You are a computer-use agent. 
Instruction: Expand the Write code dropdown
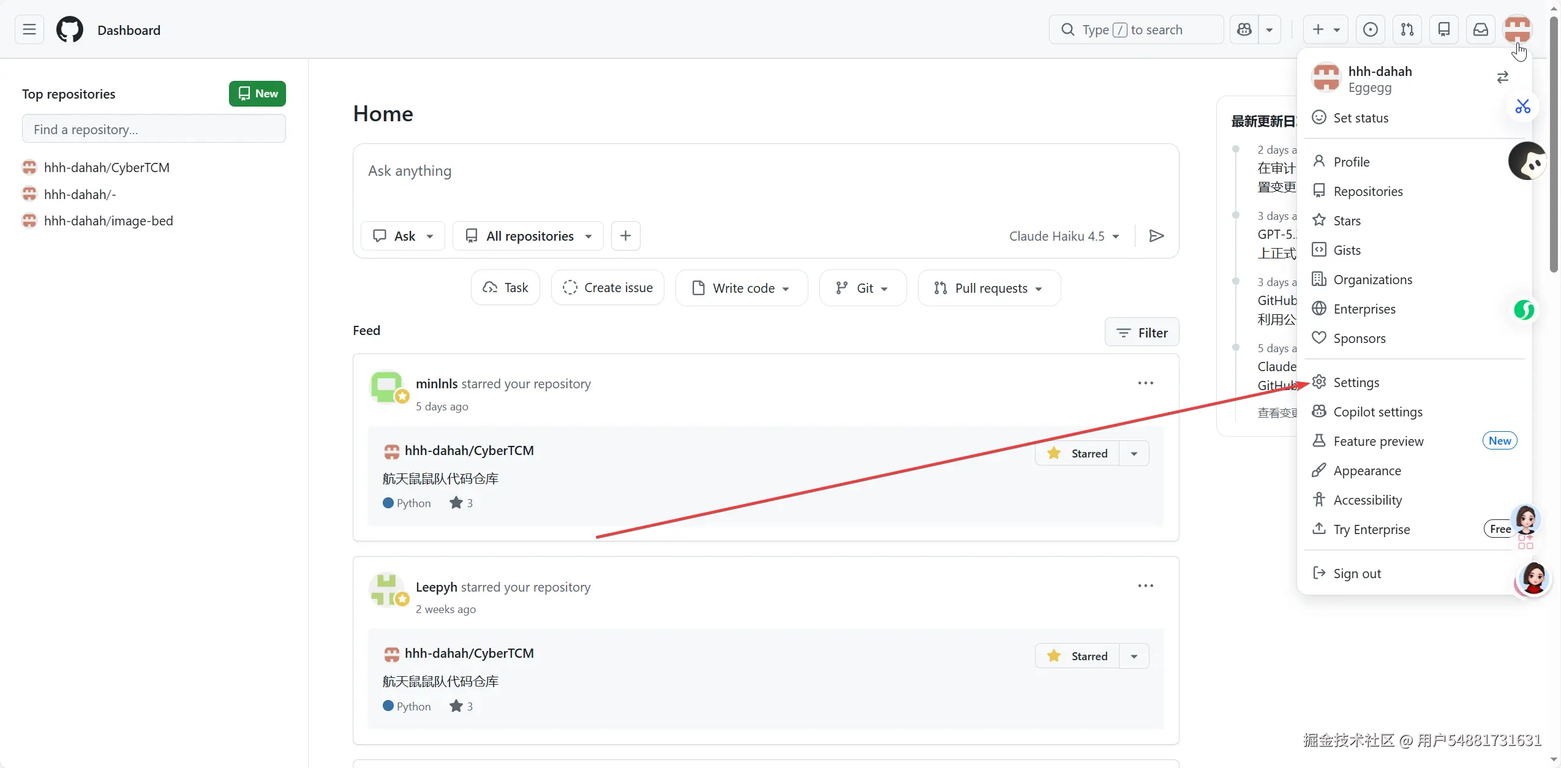[742, 288]
